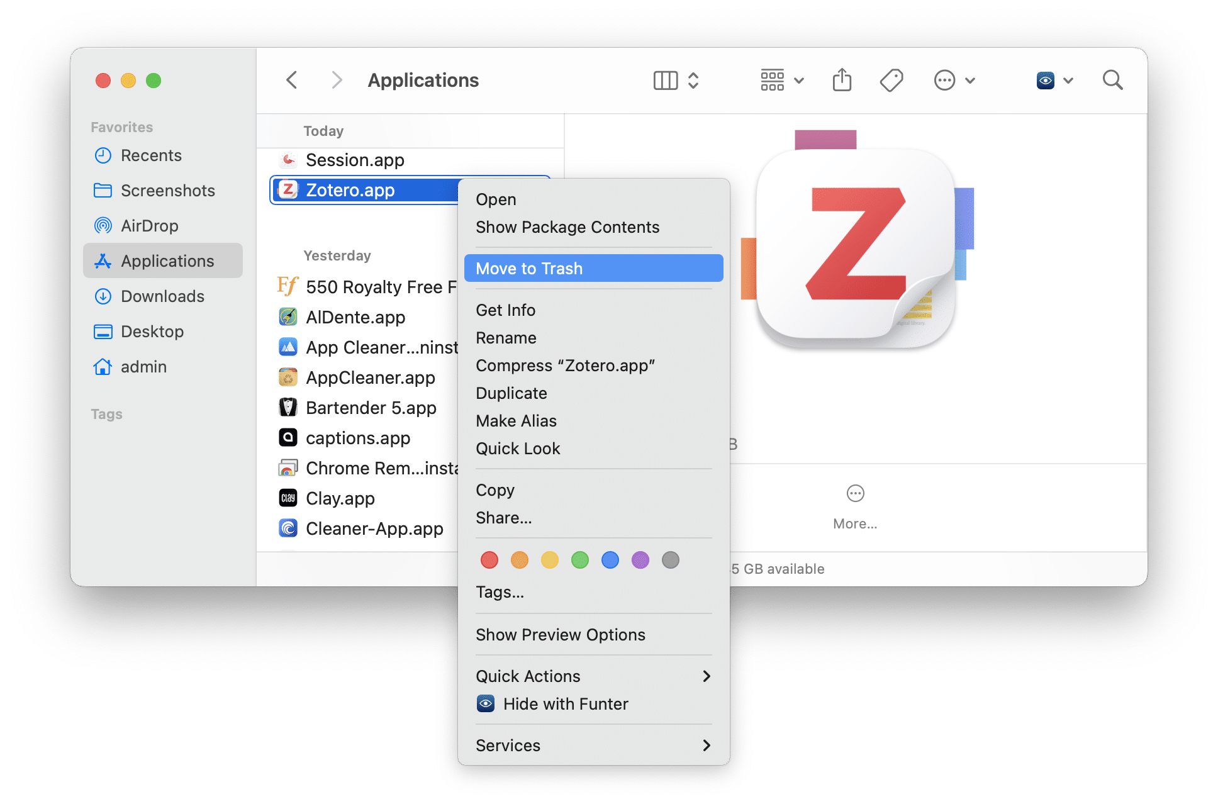The width and height of the screenshot is (1218, 799).
Task: Click the AlDente.app icon
Action: click(288, 316)
